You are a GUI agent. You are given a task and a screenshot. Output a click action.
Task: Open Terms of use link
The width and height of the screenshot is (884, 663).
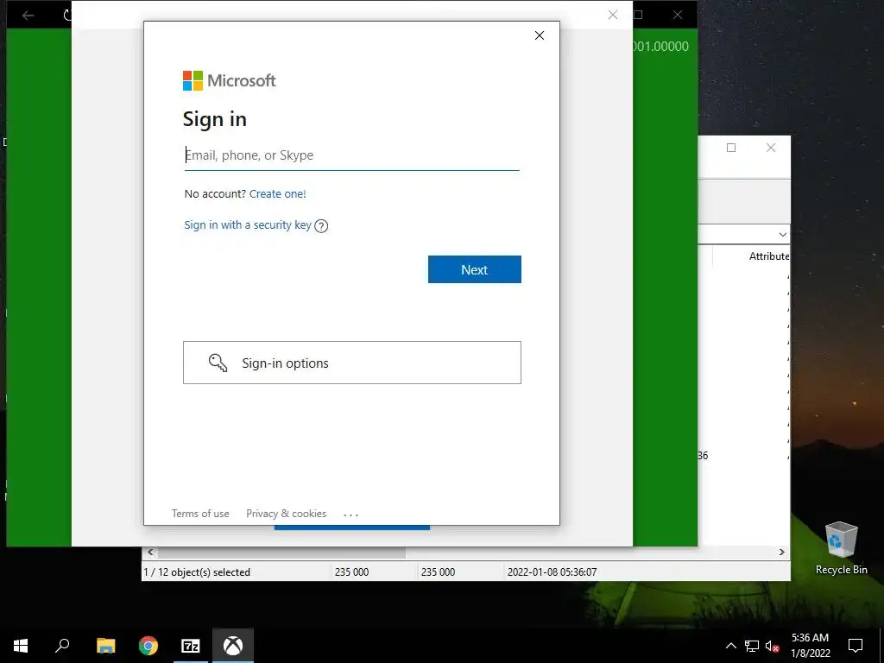coord(200,514)
